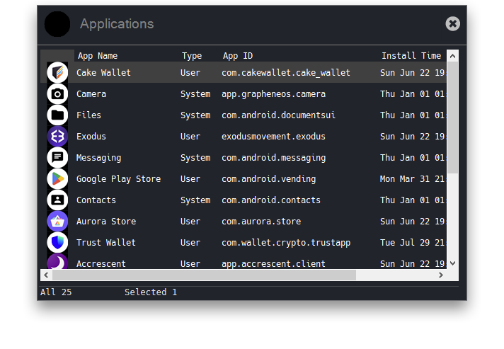Screen dimensions: 504x349
Task: Click the Exodus app icon
Action: (x=57, y=136)
